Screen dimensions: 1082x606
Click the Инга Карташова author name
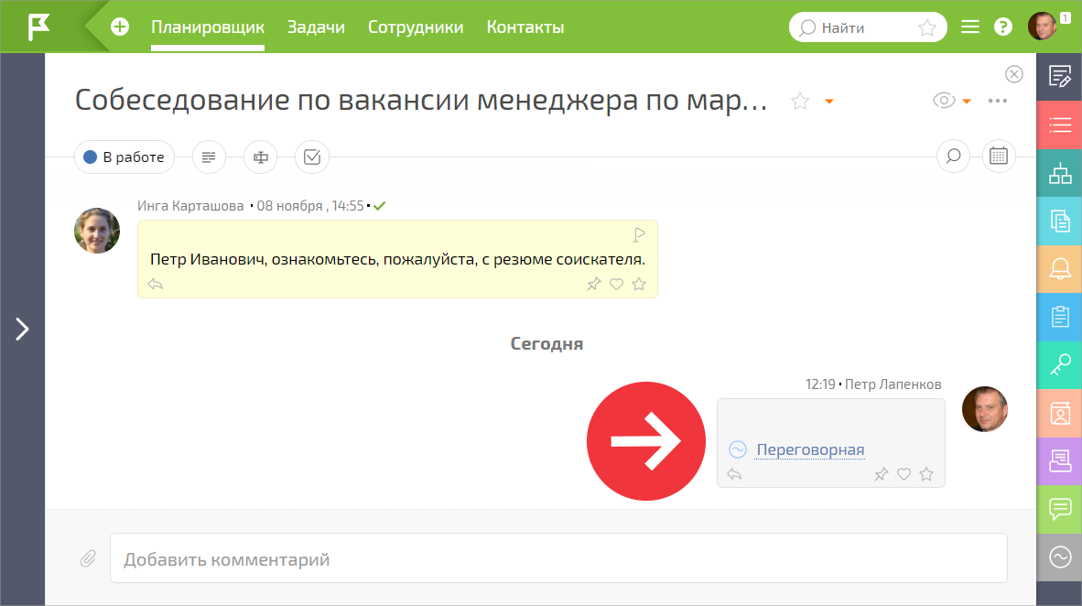(x=190, y=206)
